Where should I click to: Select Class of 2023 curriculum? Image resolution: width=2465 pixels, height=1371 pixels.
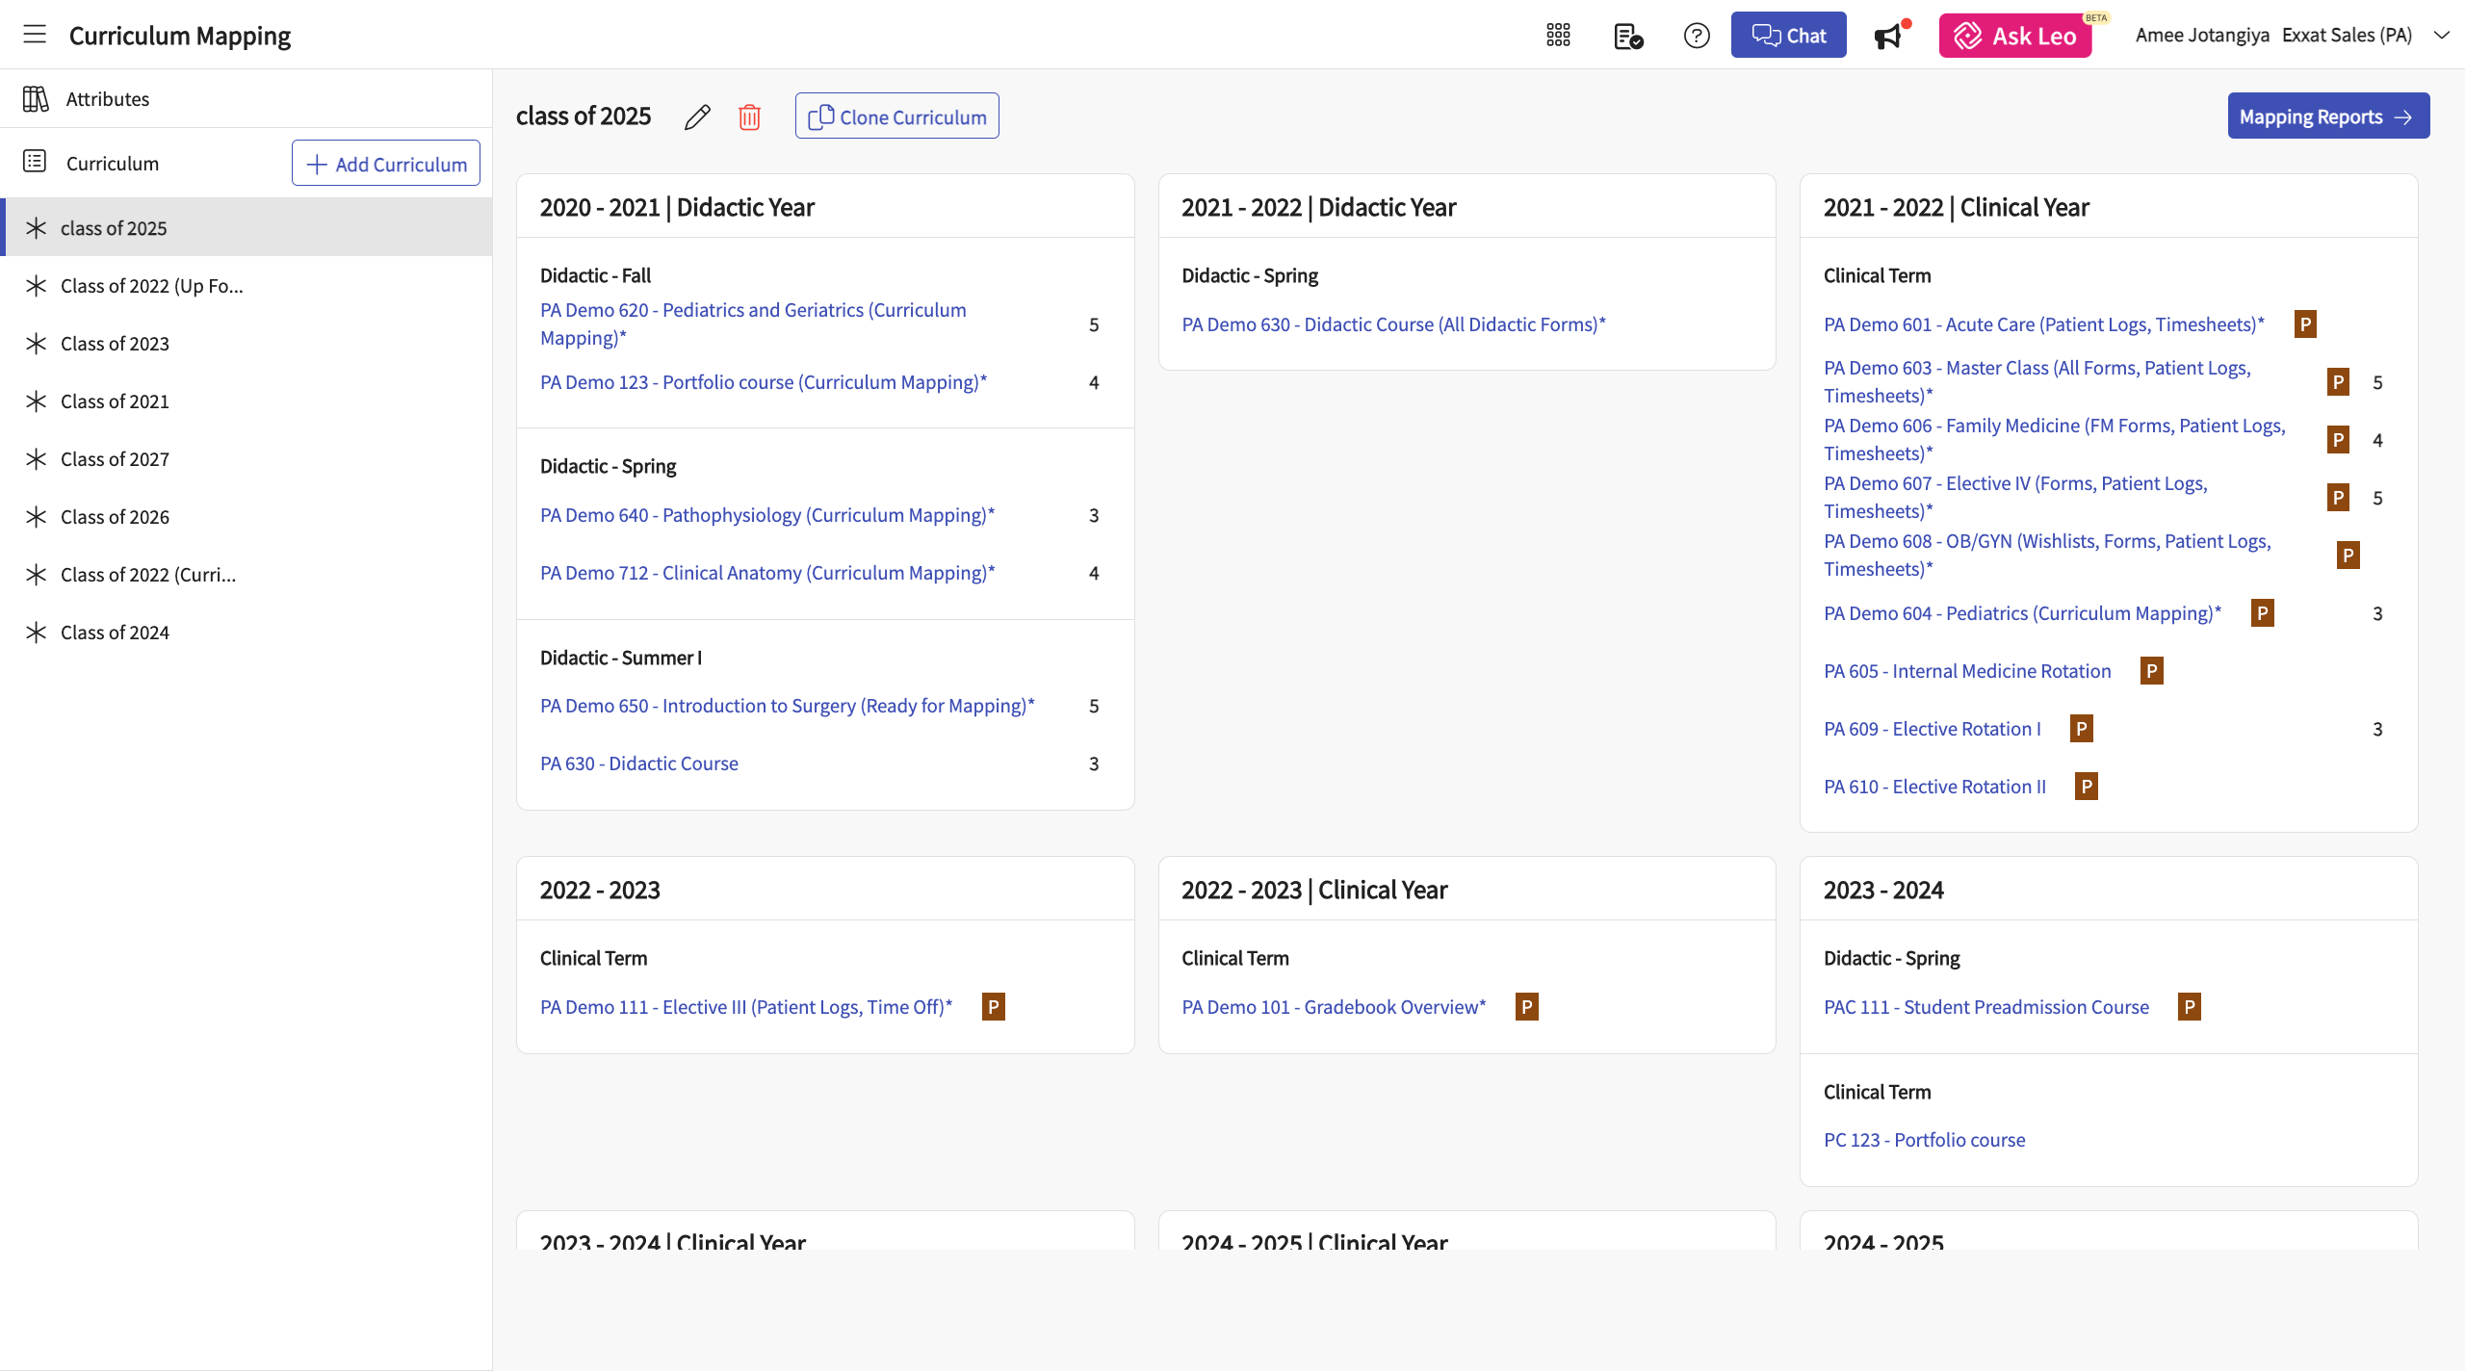coord(115,344)
